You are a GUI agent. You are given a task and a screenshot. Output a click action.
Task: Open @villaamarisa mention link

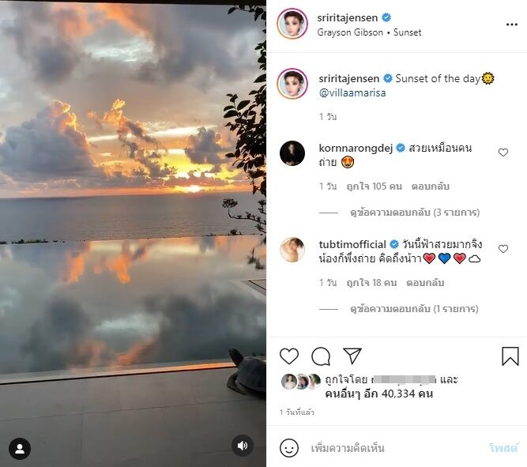click(353, 92)
